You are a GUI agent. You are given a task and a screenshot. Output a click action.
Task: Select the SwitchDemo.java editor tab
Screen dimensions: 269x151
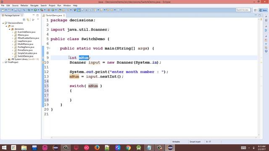pyautogui.click(x=53, y=16)
